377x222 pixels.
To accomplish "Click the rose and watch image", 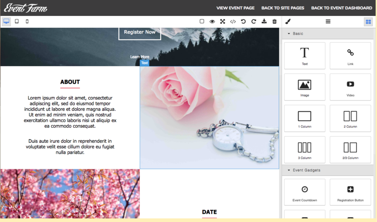I will [x=209, y=118].
